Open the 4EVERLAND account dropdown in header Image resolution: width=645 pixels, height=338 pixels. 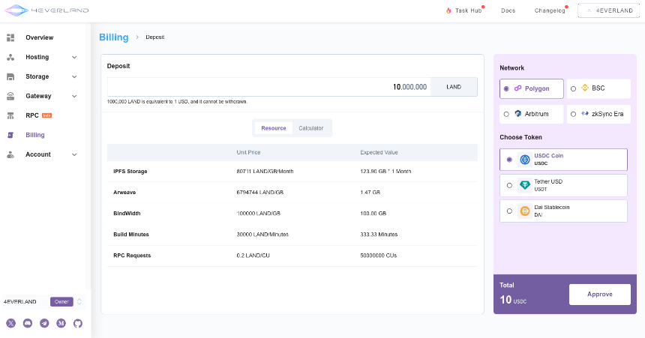(609, 10)
